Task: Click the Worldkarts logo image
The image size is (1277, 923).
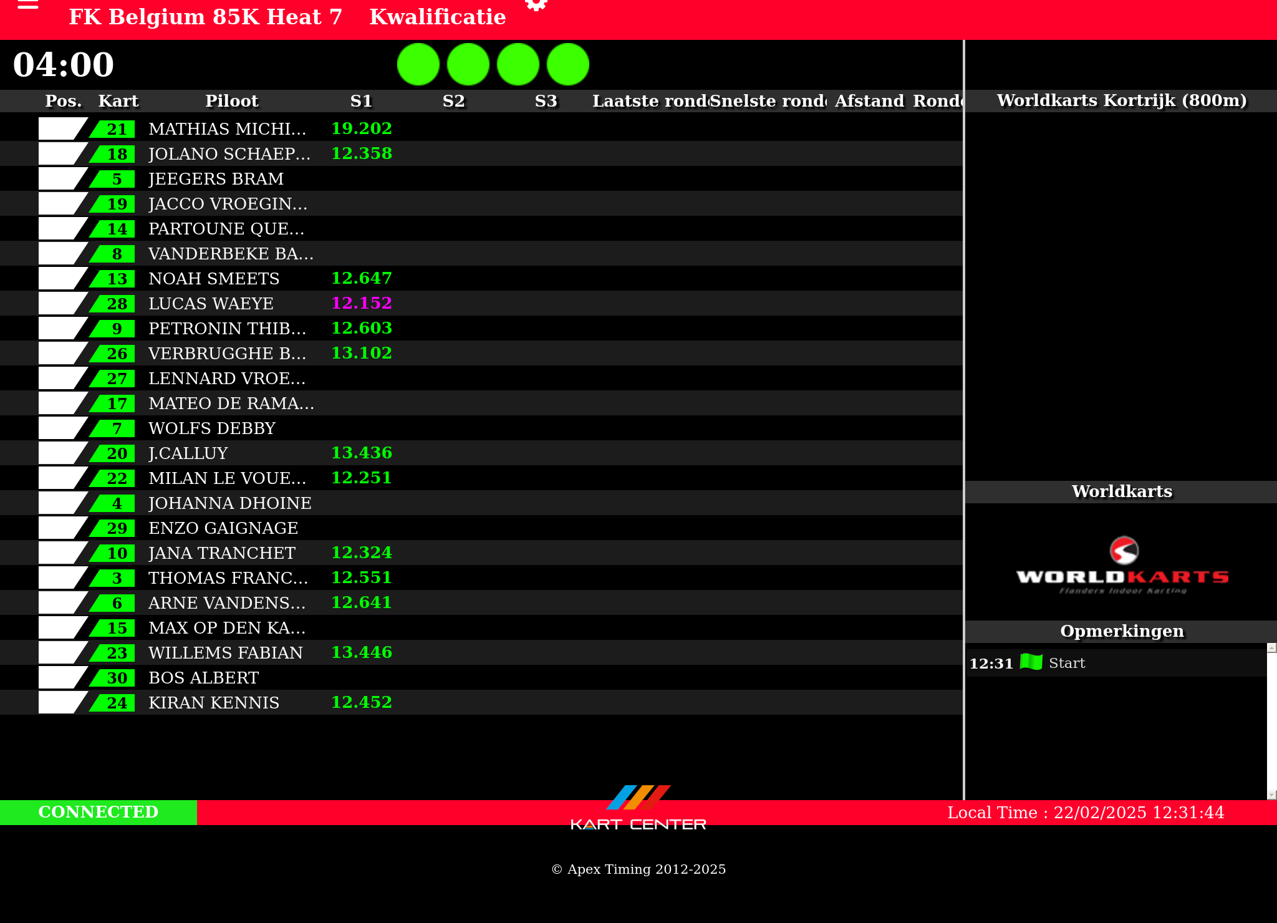Action: [1122, 565]
